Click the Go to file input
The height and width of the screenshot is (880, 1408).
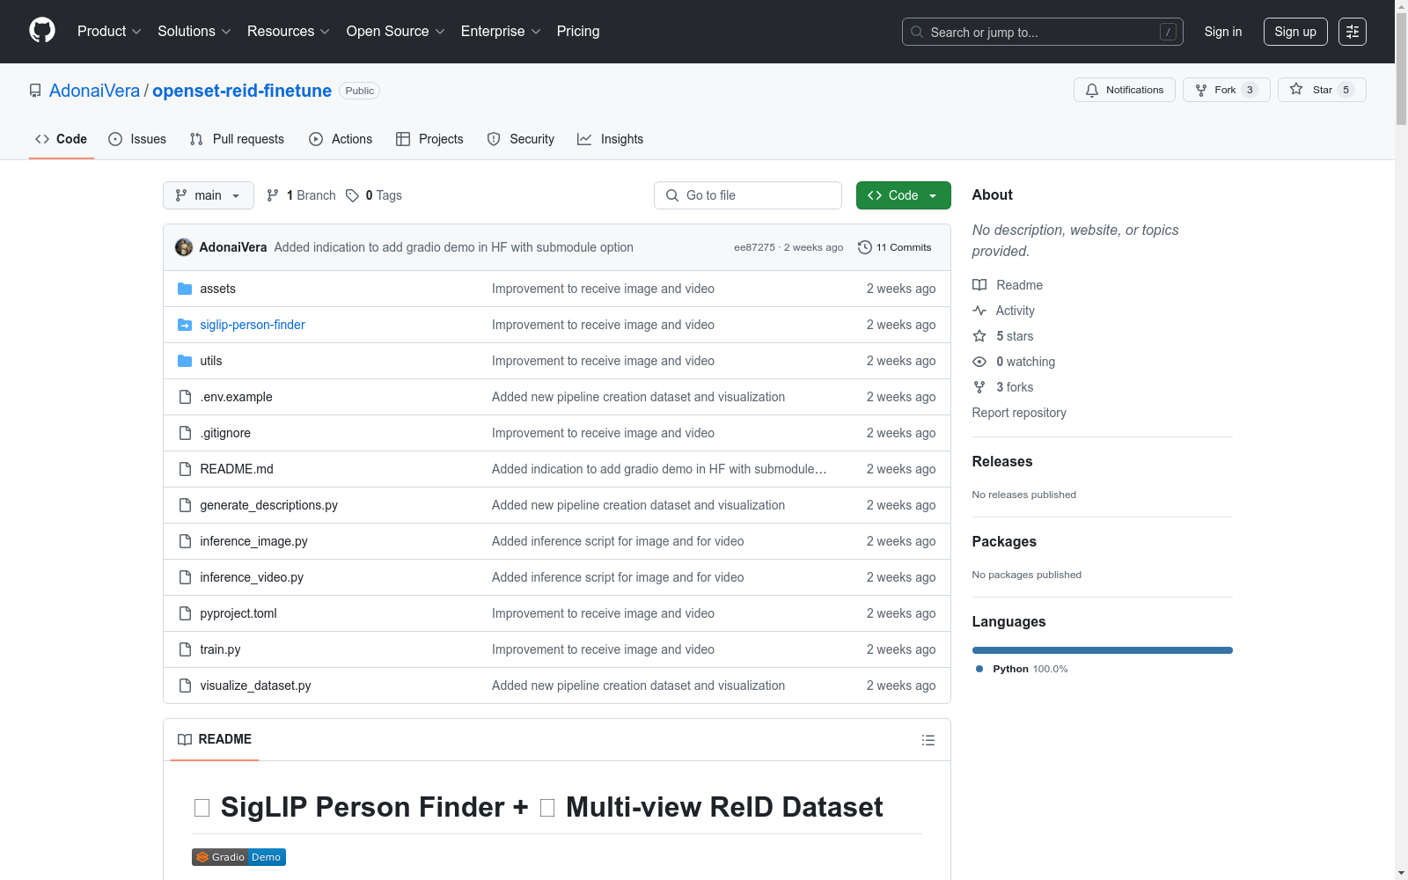pyautogui.click(x=748, y=195)
